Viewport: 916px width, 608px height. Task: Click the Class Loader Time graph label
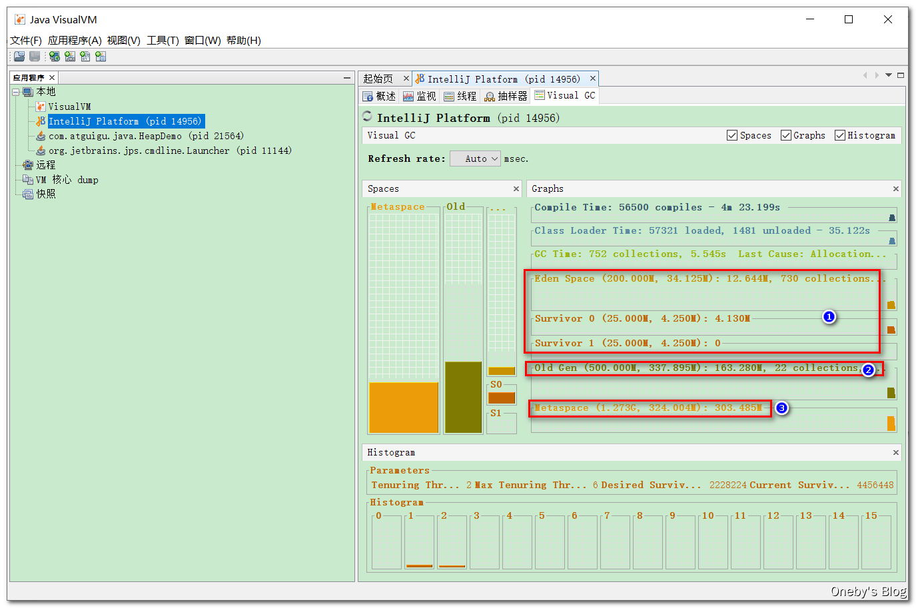pos(702,230)
